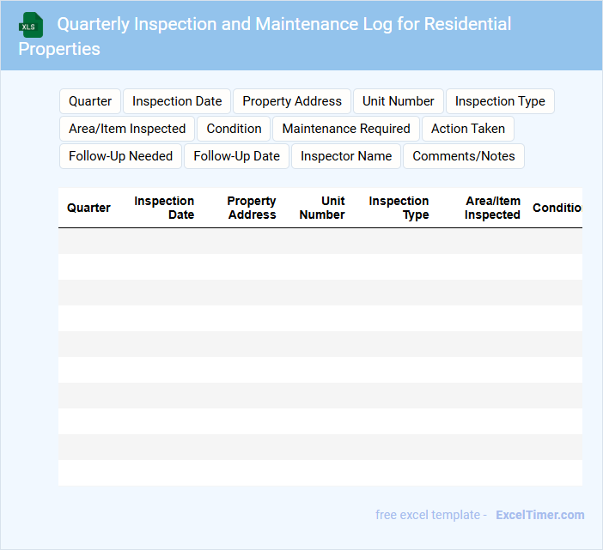Screen dimensions: 603x550
Task: Click the Inspection Date tag
Action: coord(177,101)
